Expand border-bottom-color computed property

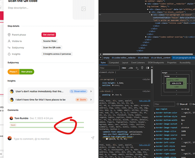point(155,113)
